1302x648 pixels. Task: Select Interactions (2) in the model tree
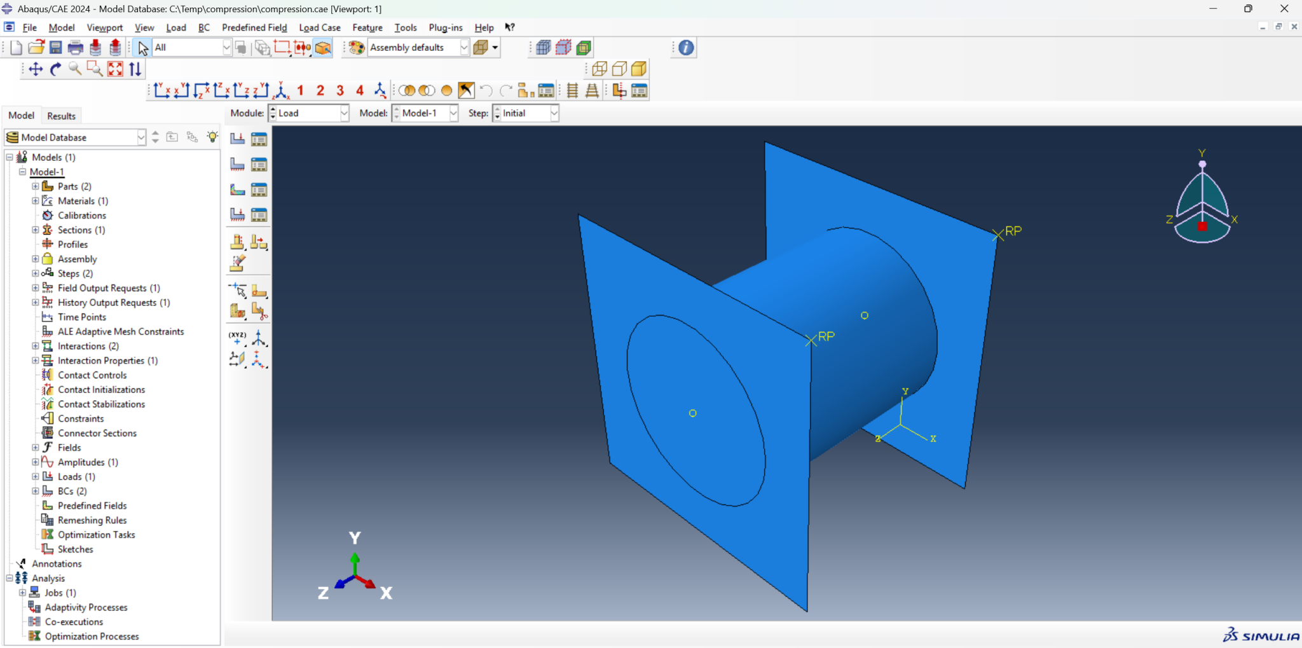(88, 346)
